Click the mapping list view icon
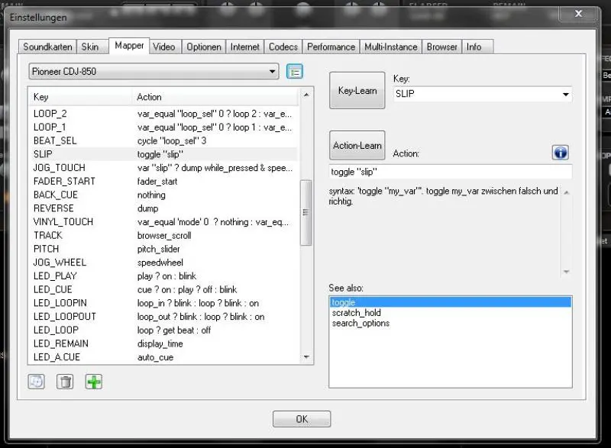 pyautogui.click(x=295, y=72)
